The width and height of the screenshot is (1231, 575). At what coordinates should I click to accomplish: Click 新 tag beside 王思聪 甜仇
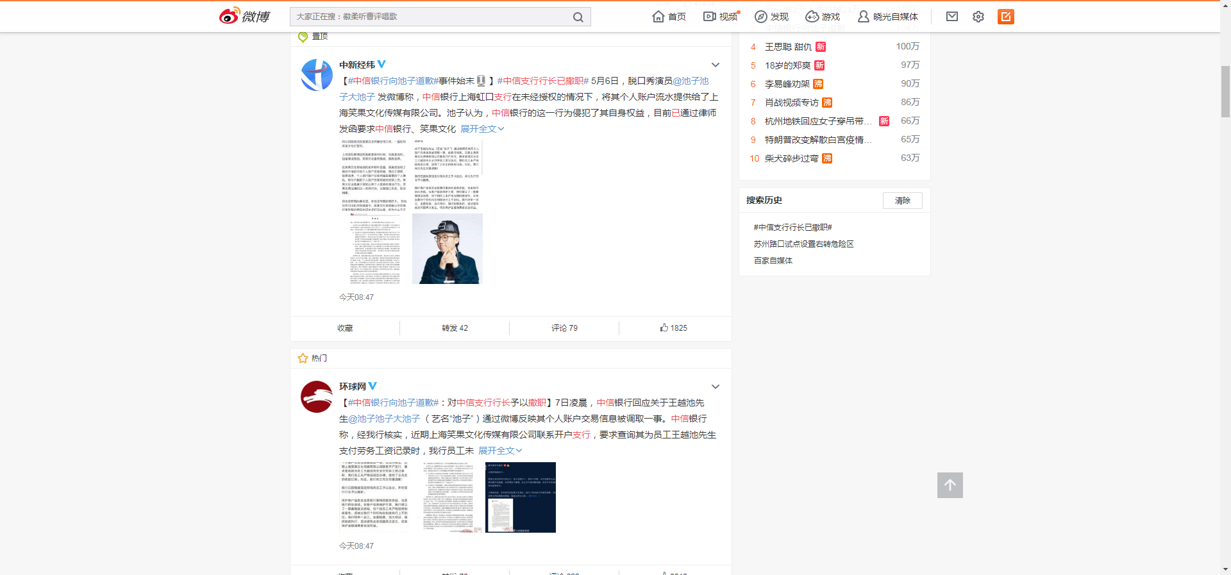821,47
